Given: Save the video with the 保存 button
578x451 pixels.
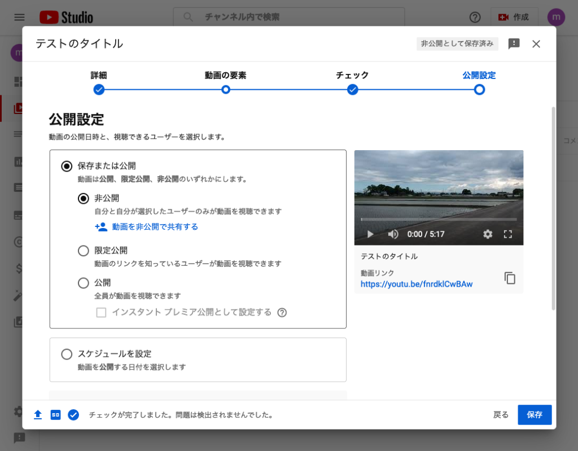Looking at the screenshot, I should tap(534, 414).
